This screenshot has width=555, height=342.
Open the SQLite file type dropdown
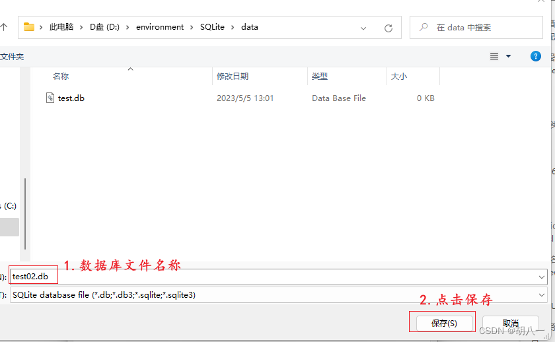(542, 295)
